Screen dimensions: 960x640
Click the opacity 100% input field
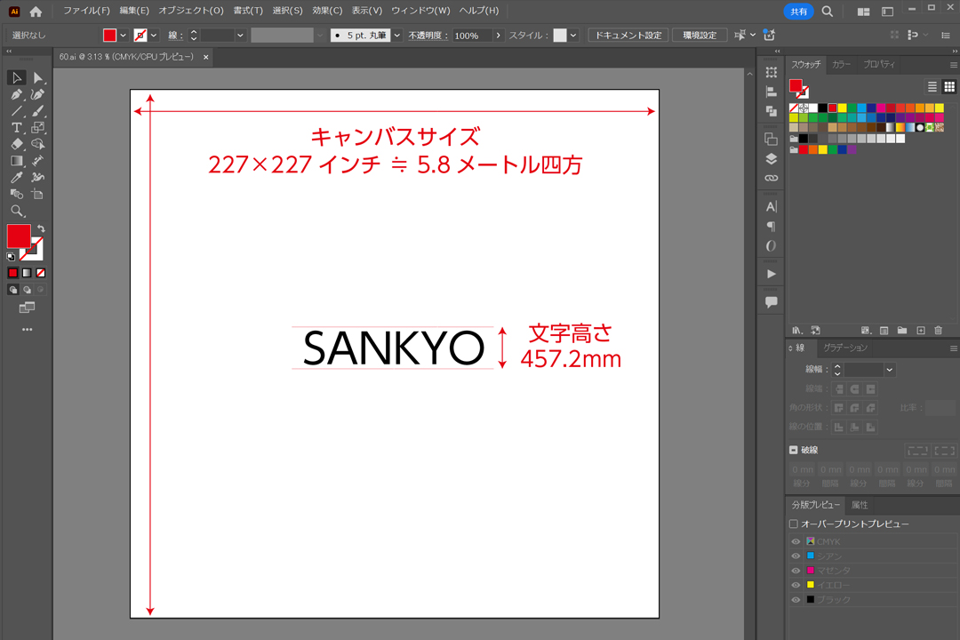[472, 36]
